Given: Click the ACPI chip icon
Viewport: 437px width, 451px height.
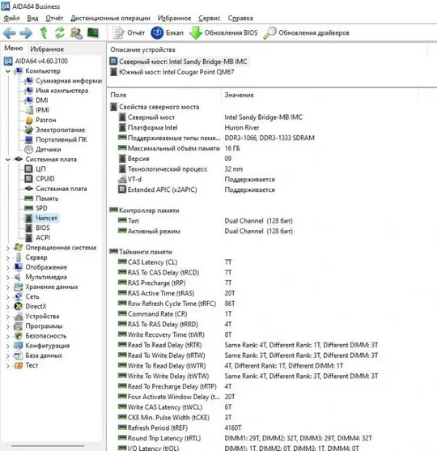Looking at the screenshot, I should [29, 237].
